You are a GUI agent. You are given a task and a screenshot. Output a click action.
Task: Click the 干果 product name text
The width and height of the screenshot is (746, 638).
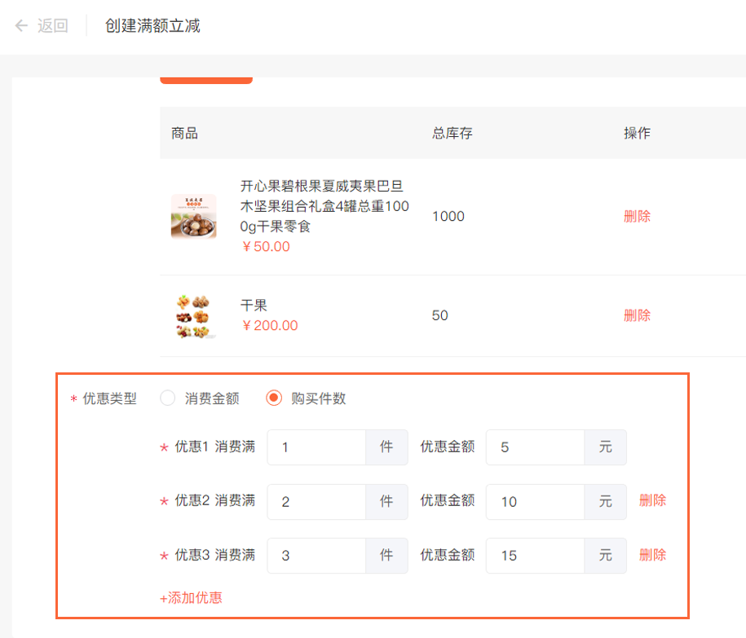(x=254, y=306)
